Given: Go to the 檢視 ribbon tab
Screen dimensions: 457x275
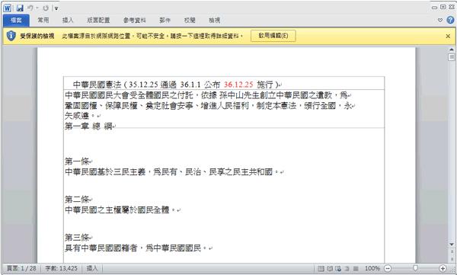Looking at the screenshot, I should tap(215, 21).
